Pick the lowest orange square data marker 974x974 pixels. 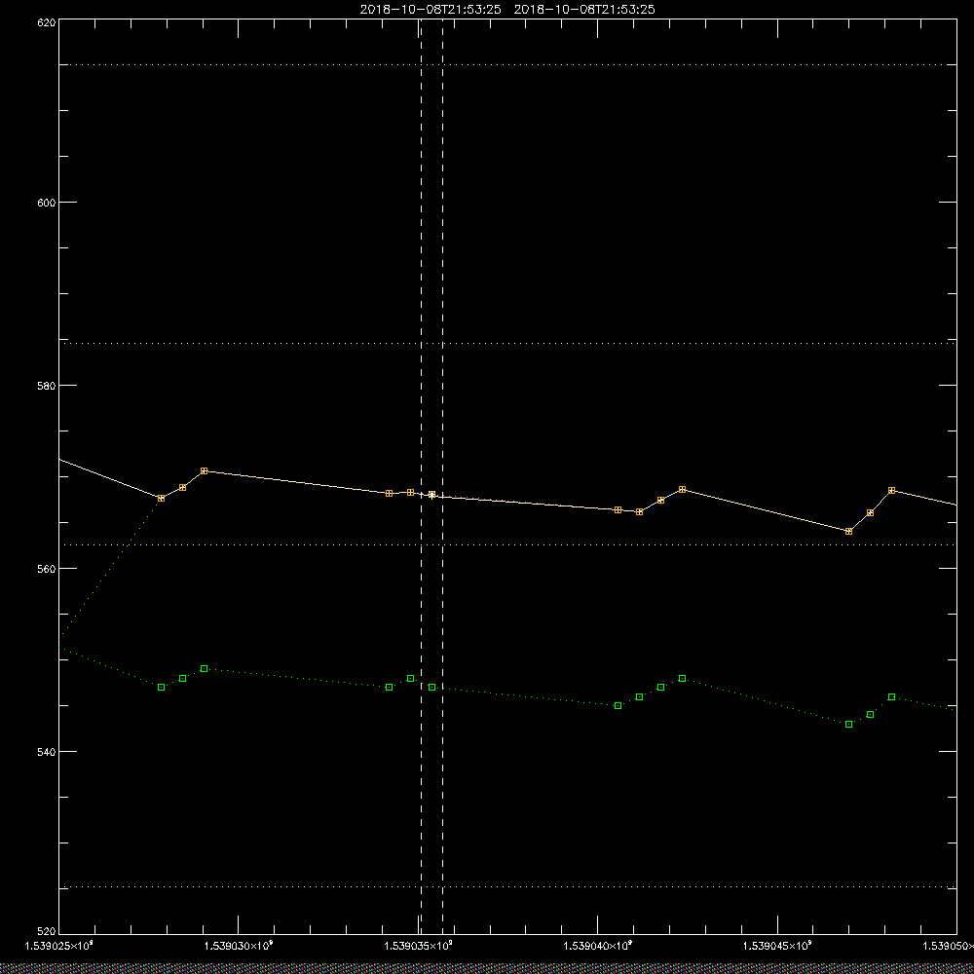coord(849,531)
